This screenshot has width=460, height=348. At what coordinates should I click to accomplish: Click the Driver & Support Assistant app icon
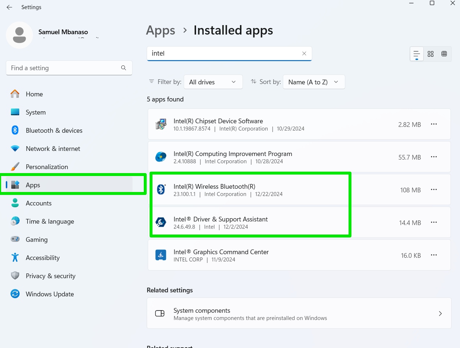coord(161,222)
